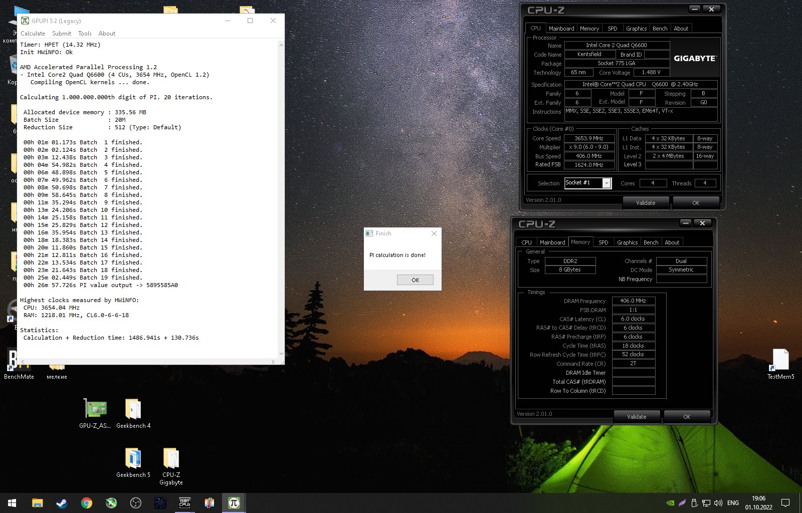Select the GPUPI pi icon on the taskbar
This screenshot has height=513, width=802.
click(x=234, y=503)
